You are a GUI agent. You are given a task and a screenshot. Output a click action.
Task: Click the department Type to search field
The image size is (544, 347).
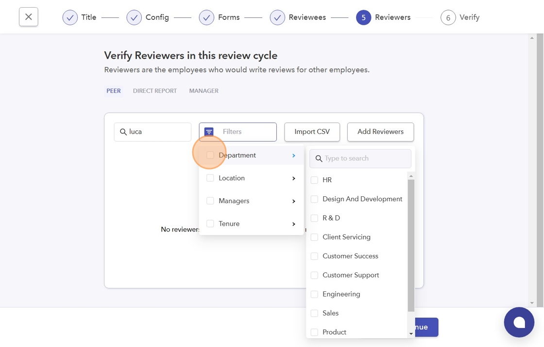(x=365, y=158)
